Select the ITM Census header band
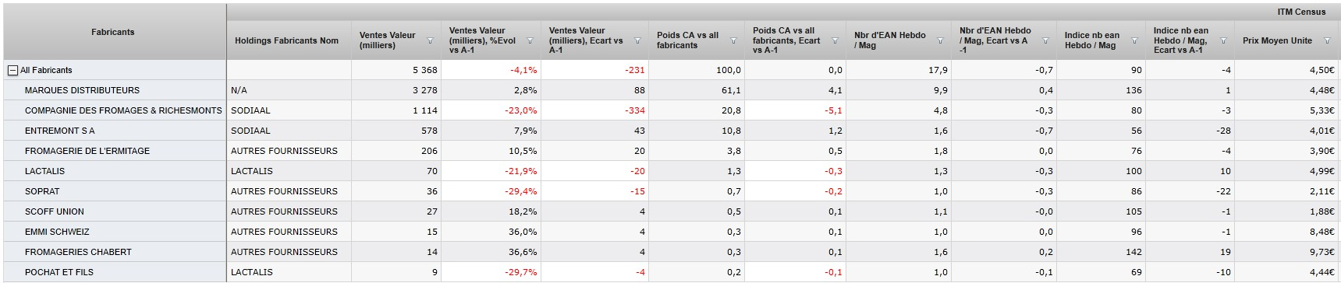The image size is (1341, 283). click(783, 12)
